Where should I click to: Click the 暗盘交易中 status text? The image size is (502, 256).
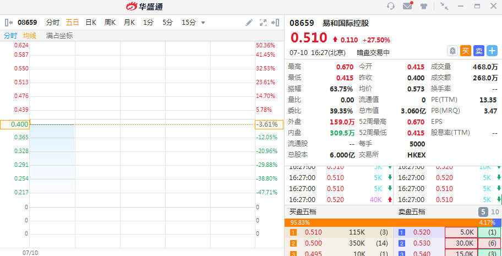point(373,53)
